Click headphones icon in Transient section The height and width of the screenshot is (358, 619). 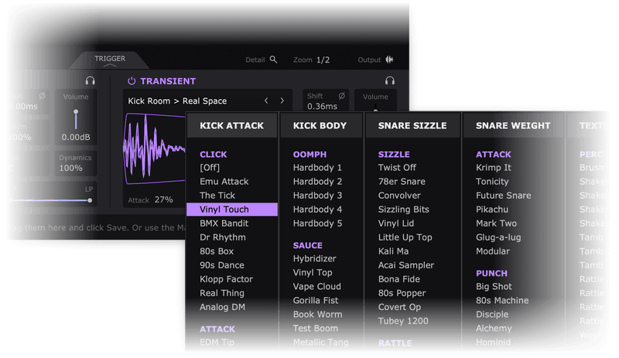pos(390,81)
